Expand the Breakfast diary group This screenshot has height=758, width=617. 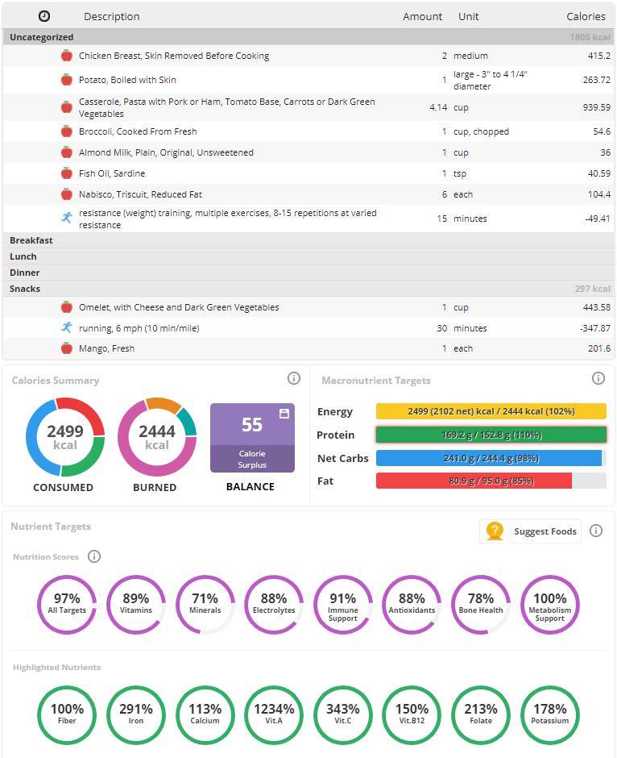pos(308,240)
